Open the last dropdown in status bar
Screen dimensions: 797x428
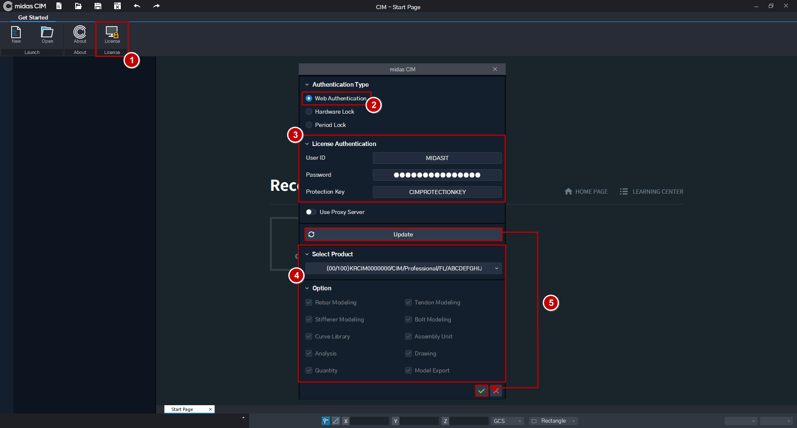click(777, 421)
